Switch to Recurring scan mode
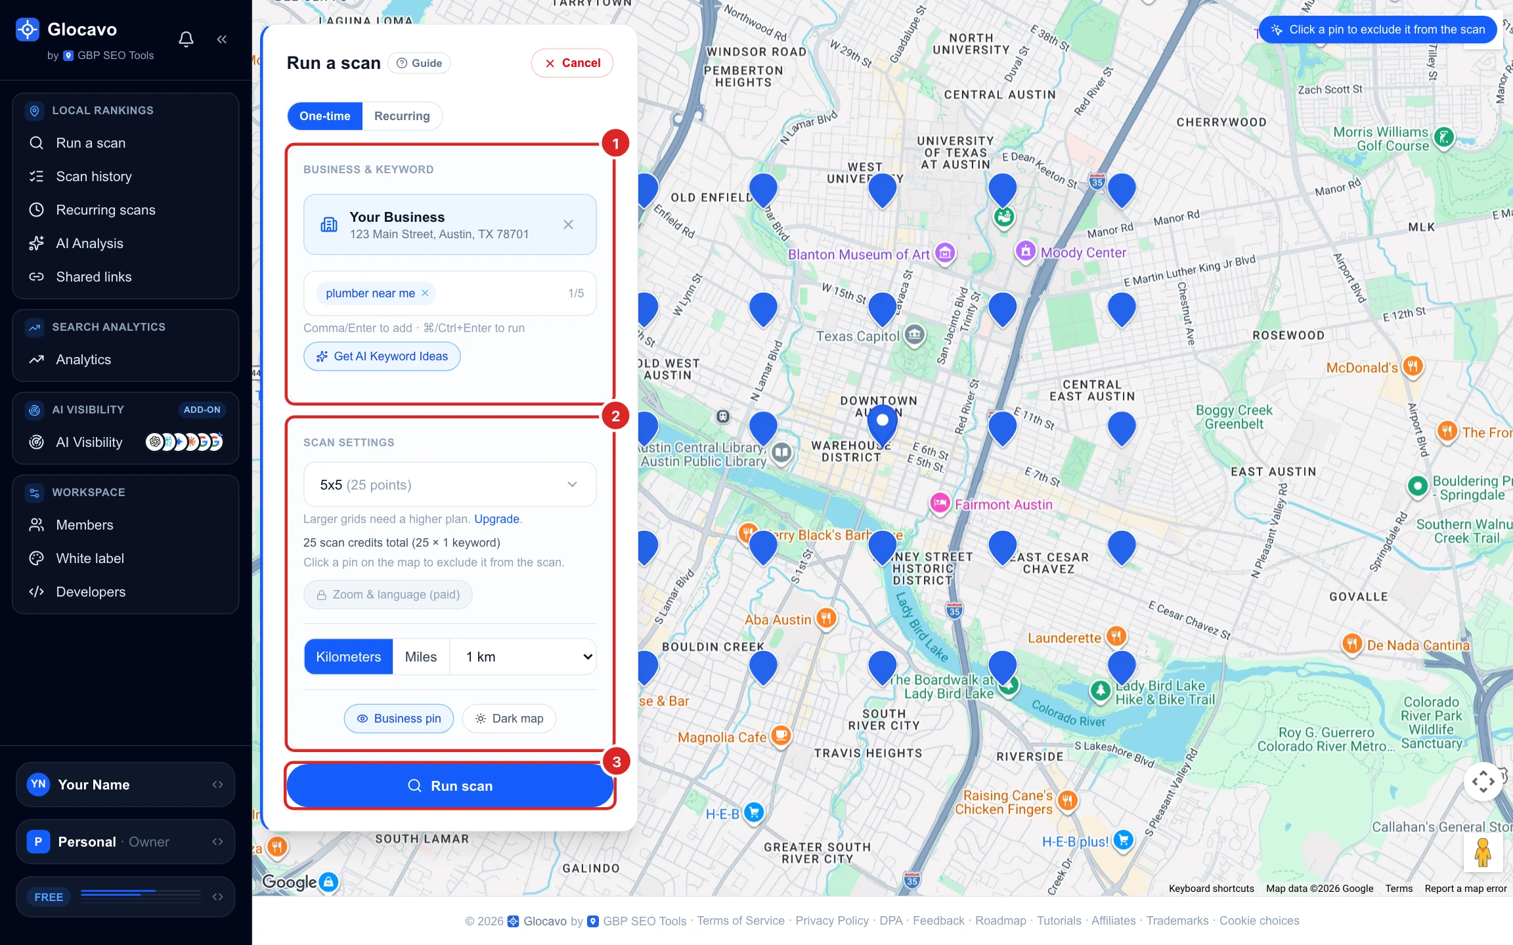 (402, 116)
